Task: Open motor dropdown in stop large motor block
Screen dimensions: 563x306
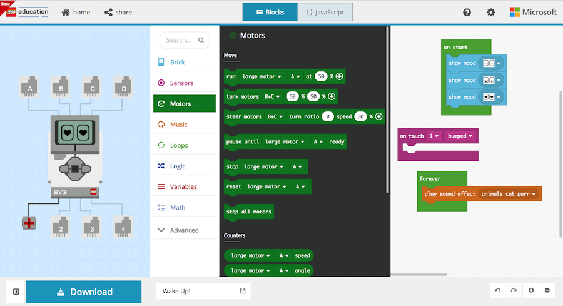Action: 264,166
